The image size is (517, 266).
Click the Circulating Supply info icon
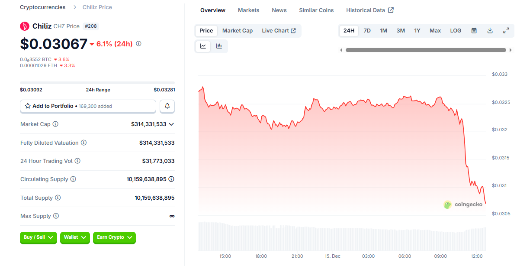73,179
